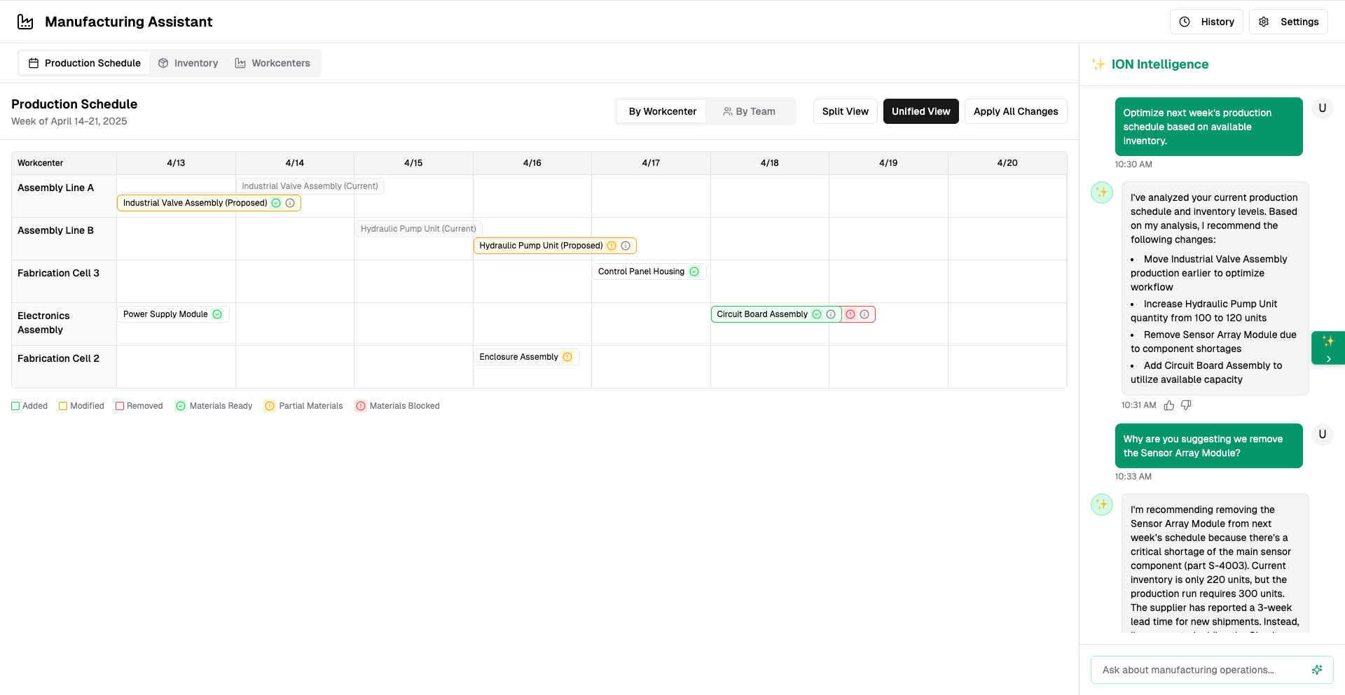The height and width of the screenshot is (695, 1345).
Task: Select the Unified View button
Action: (920, 111)
